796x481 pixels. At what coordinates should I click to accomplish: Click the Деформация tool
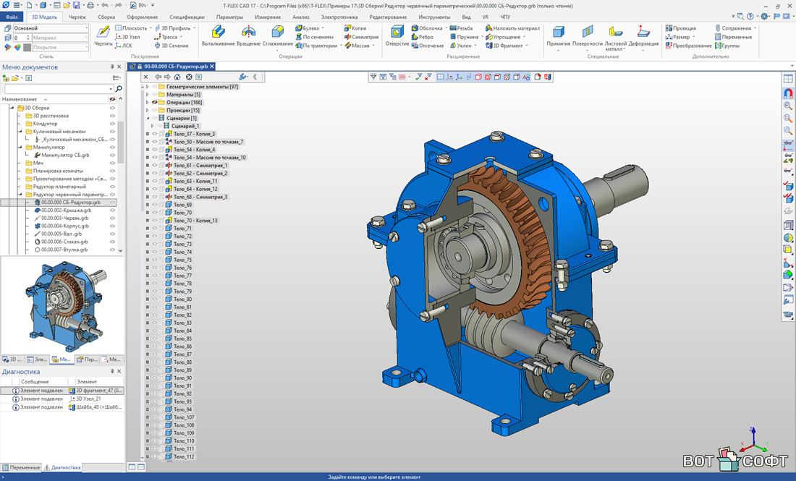coord(644,36)
